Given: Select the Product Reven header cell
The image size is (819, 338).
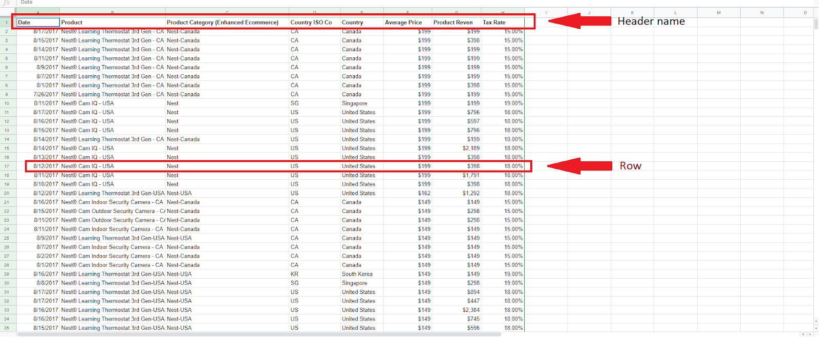Looking at the screenshot, I should 456,23.
